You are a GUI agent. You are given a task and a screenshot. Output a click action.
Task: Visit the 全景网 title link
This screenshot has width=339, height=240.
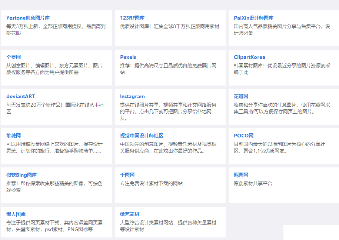coord(14,57)
